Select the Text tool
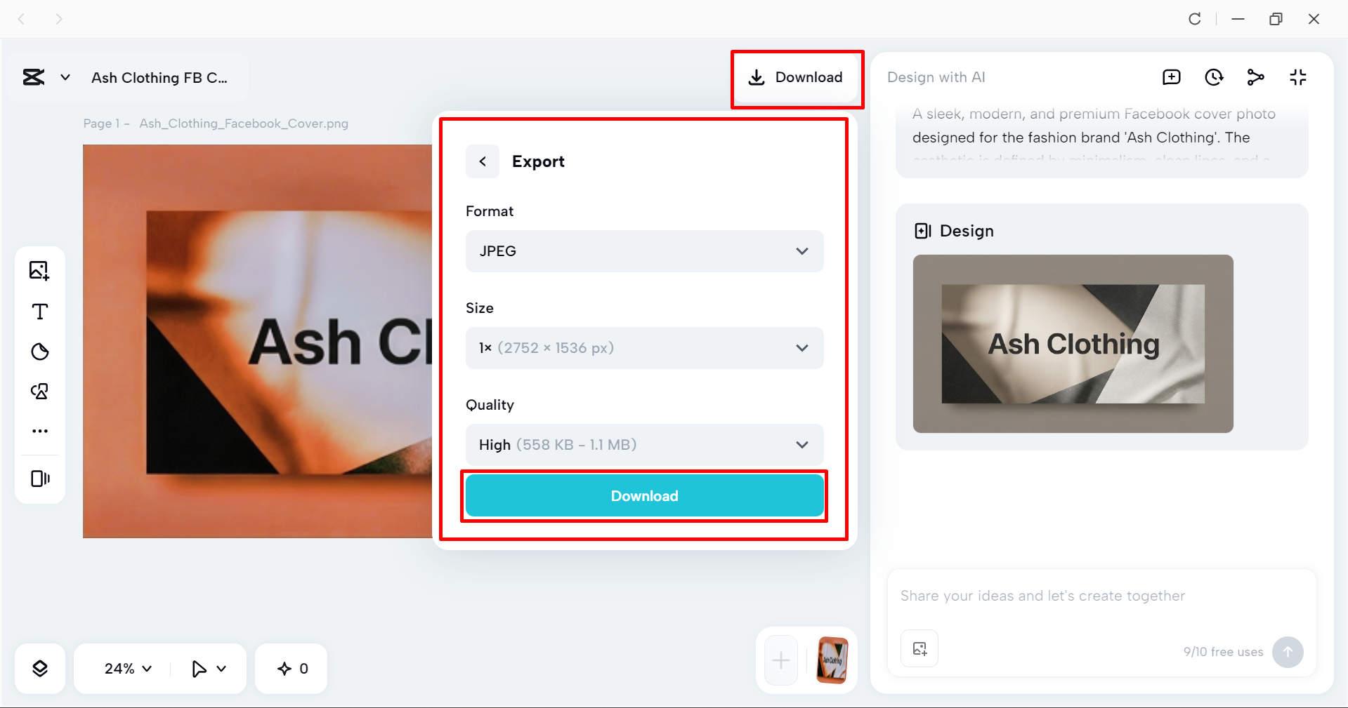Image resolution: width=1348 pixels, height=708 pixels. (x=40, y=312)
